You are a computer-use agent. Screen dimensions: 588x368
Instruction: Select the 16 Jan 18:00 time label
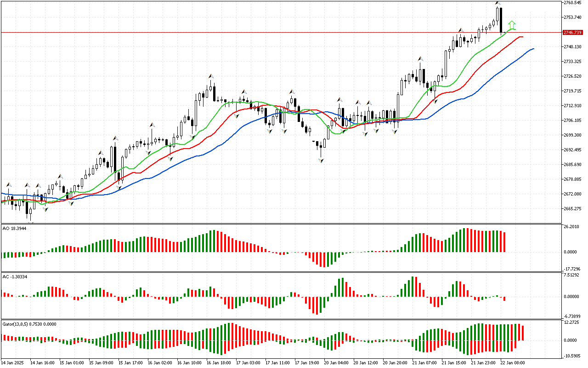click(219, 363)
